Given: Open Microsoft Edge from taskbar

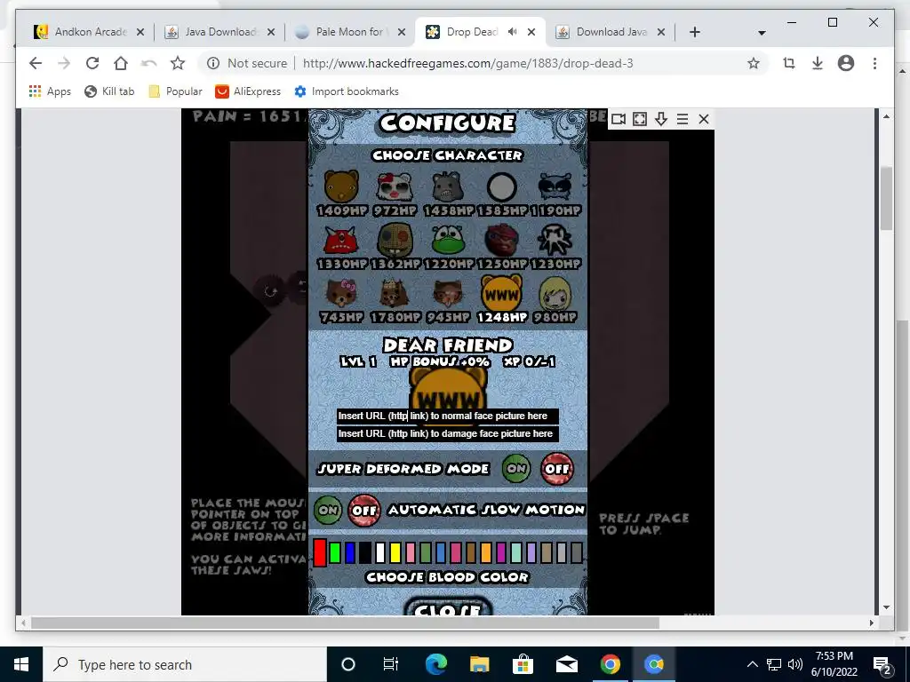Looking at the screenshot, I should click(435, 664).
